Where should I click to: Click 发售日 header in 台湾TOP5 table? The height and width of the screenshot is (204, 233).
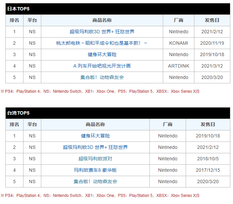tap(208, 124)
